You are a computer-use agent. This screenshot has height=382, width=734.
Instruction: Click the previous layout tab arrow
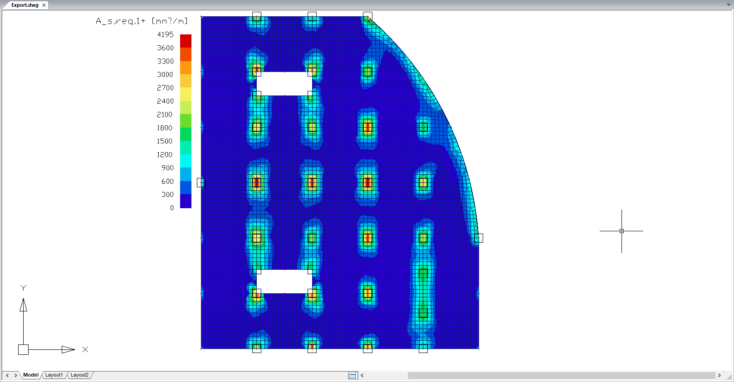tap(7, 375)
